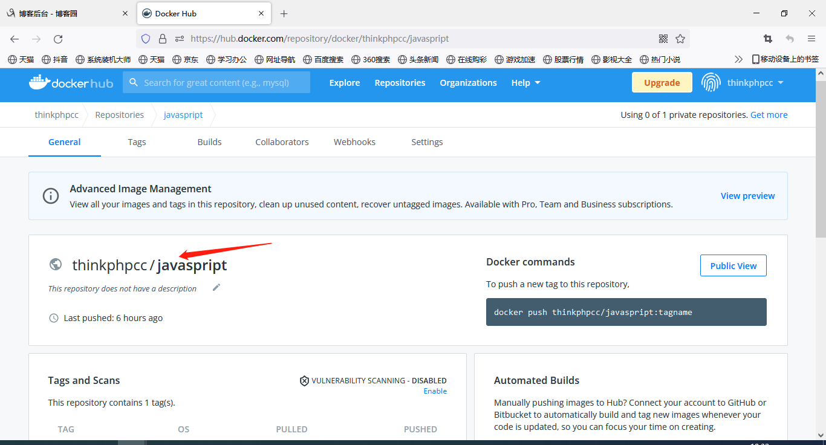Show more bookmarks with the double chevron
826x445 pixels.
[x=738, y=59]
